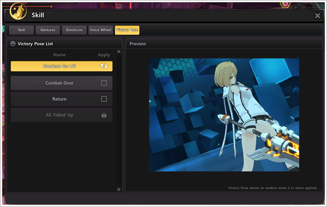Click the smiley icon beside Victory Pose List

(13, 43)
